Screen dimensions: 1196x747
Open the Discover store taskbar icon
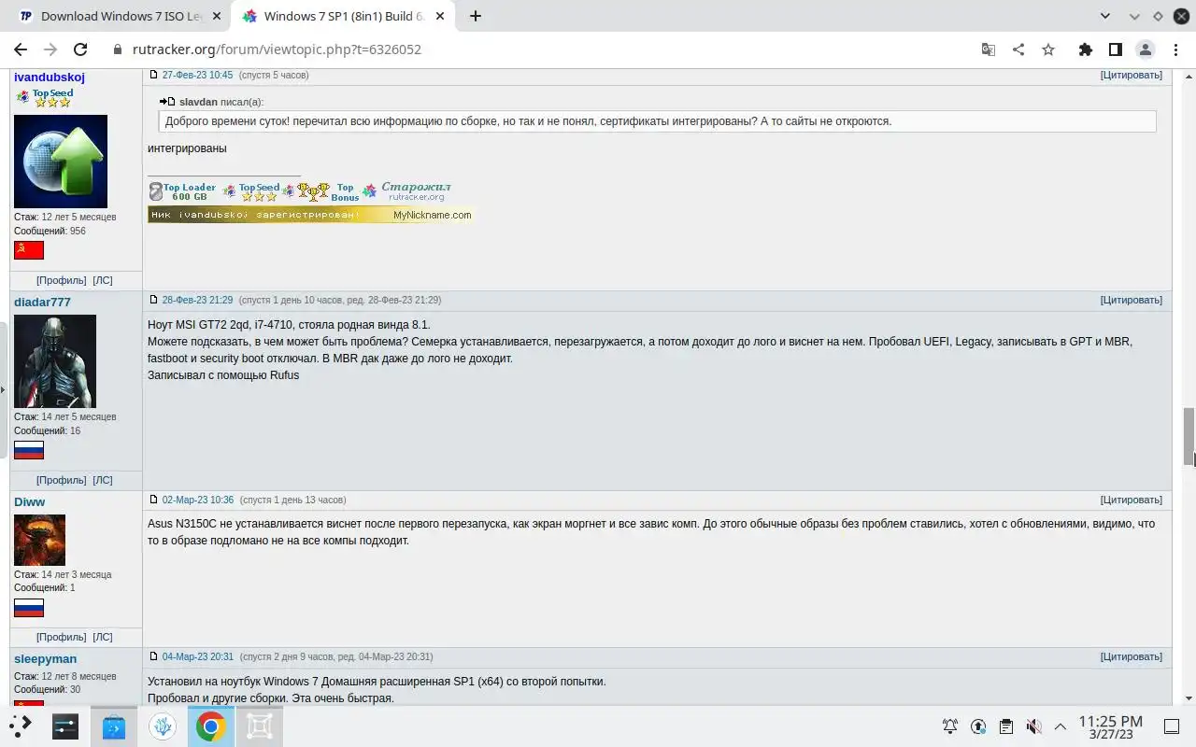(x=114, y=726)
